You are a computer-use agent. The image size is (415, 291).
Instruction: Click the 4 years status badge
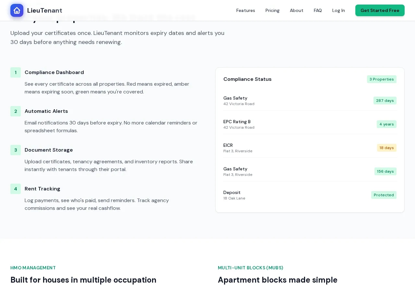coord(386,124)
